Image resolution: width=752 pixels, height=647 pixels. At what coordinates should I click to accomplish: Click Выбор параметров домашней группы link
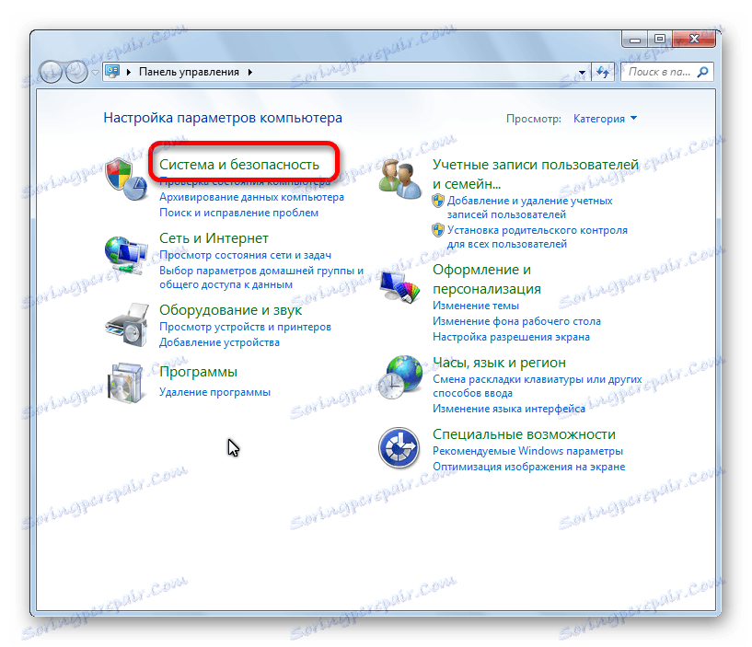click(x=261, y=277)
